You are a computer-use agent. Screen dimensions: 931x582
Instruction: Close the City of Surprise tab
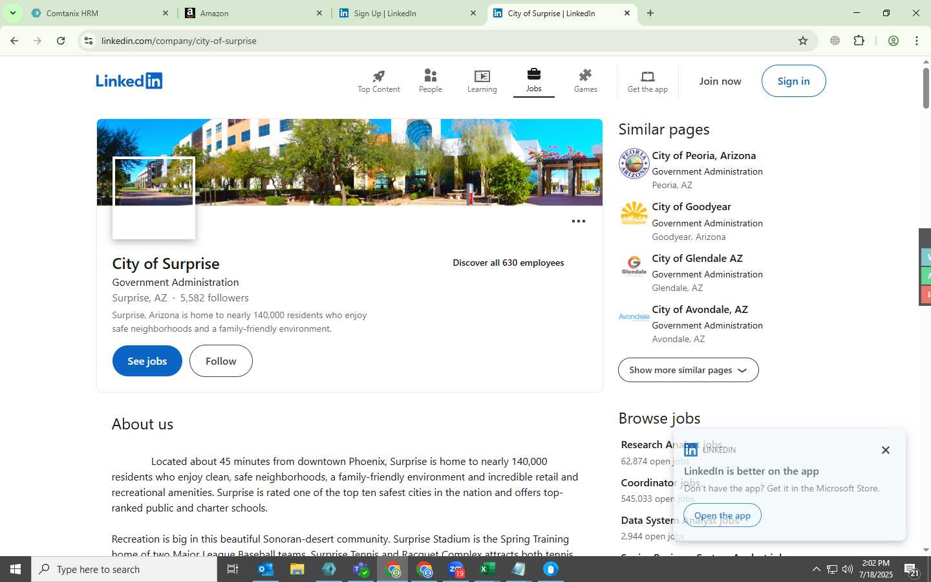point(626,13)
